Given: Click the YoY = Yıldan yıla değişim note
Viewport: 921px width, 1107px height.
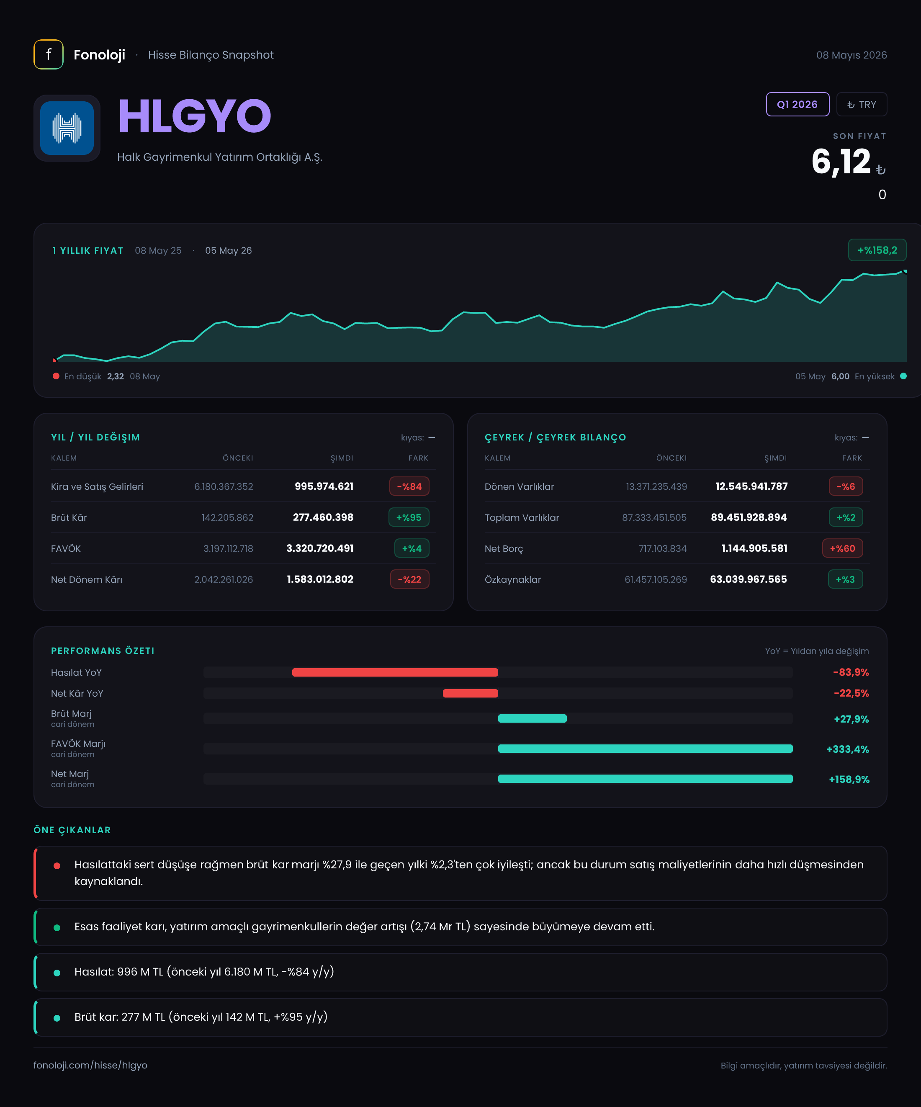Looking at the screenshot, I should (817, 651).
